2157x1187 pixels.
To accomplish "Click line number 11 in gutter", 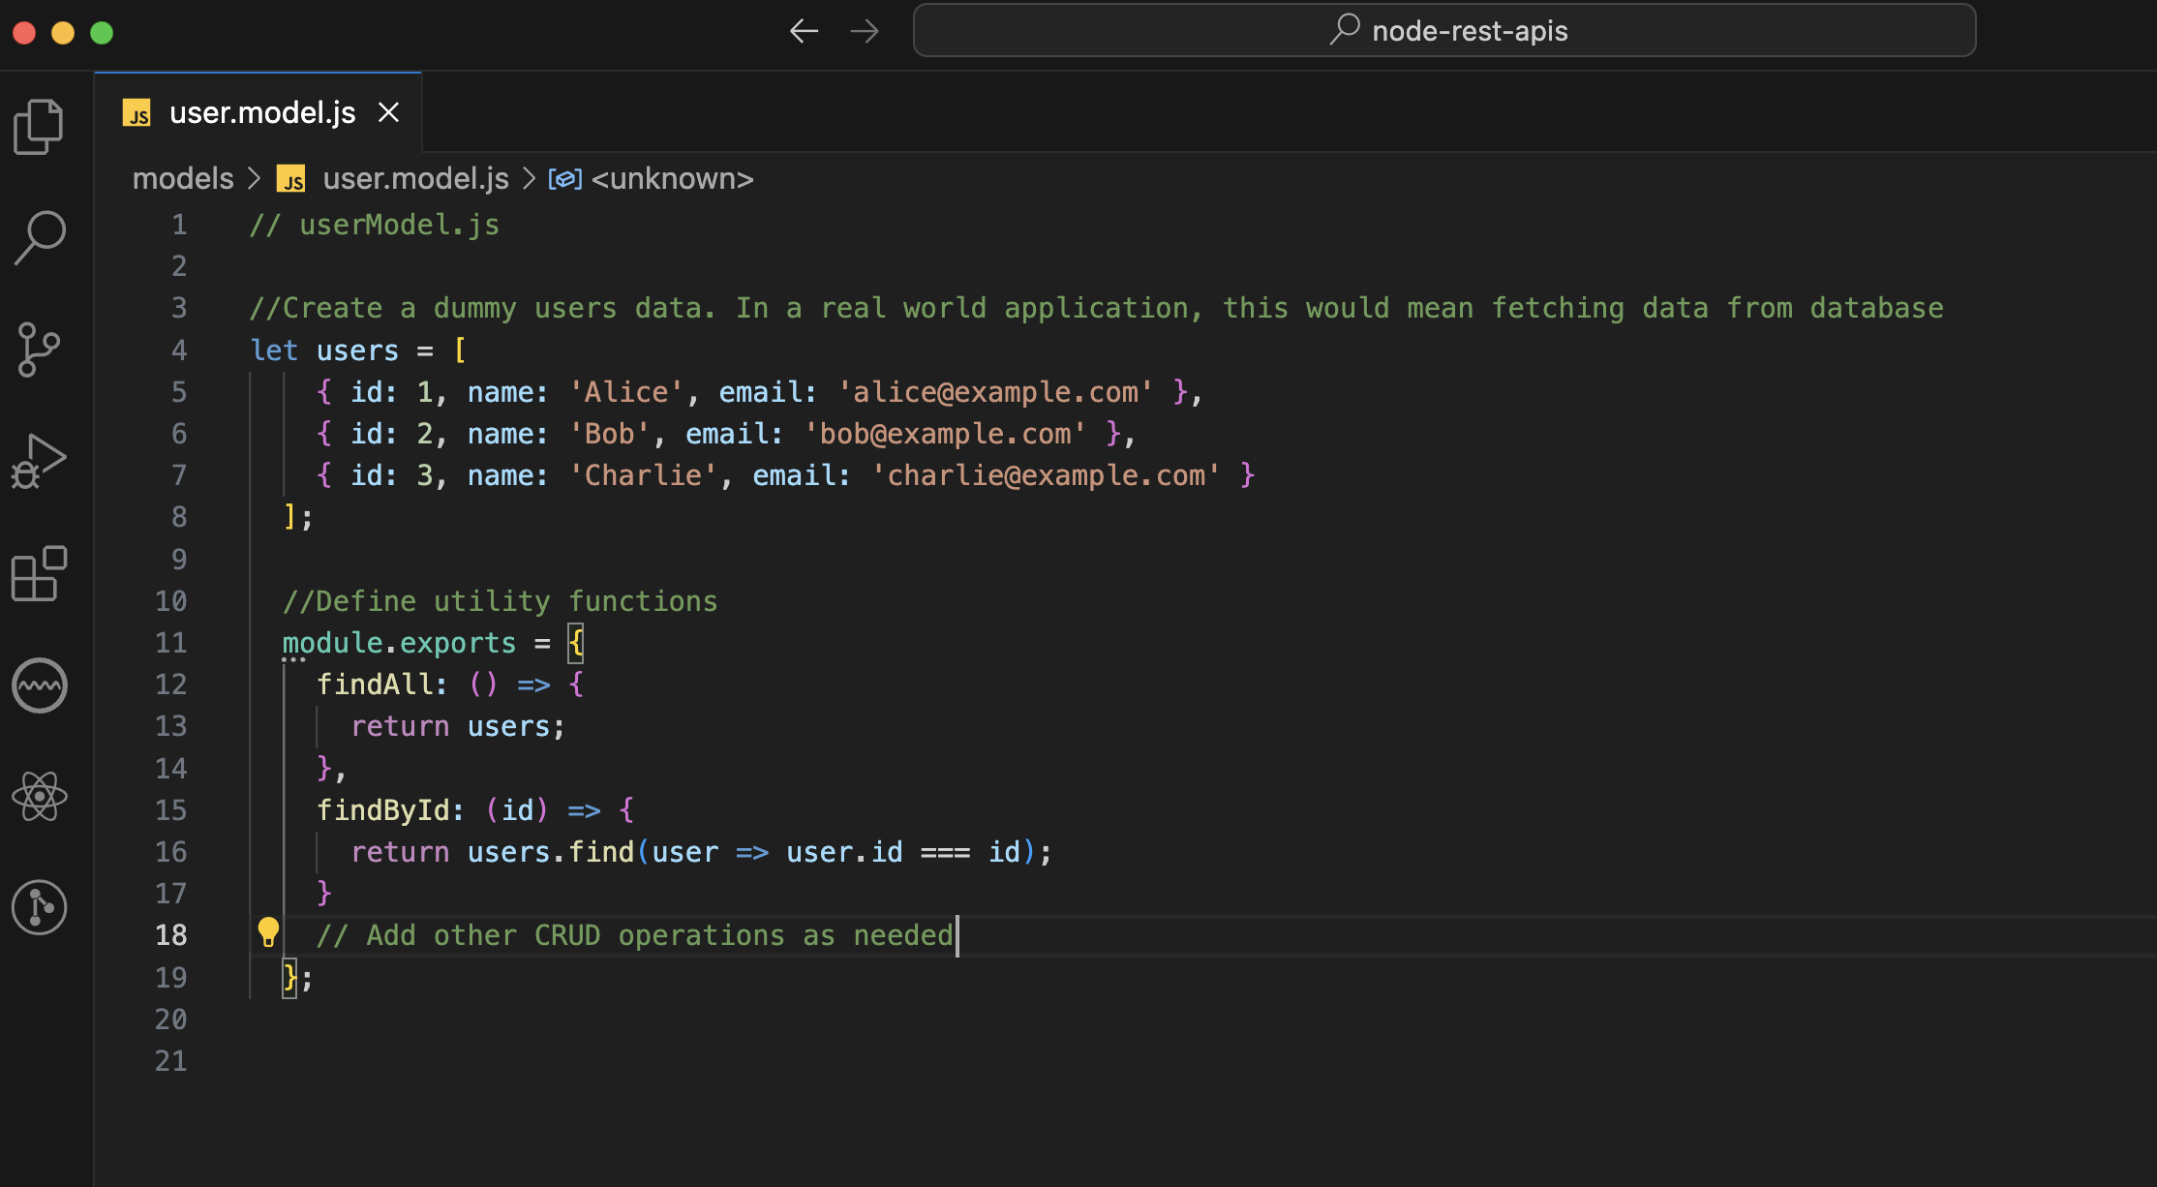I will [x=171, y=643].
